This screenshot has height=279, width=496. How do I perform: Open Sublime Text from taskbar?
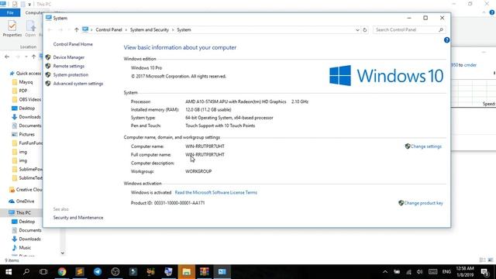(80, 272)
